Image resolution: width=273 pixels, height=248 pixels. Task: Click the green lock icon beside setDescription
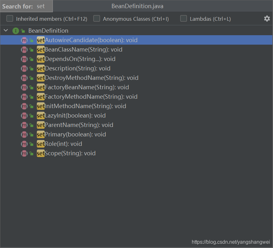pyautogui.click(x=31, y=69)
